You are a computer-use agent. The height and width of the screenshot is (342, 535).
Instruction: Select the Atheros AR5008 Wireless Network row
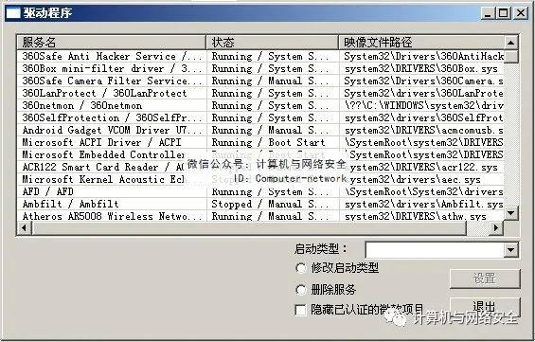coord(260,216)
